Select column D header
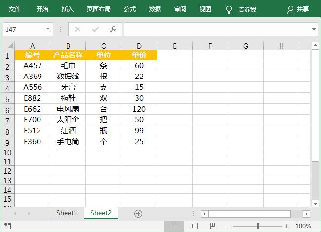This screenshot has width=321, height=232. 139,46
